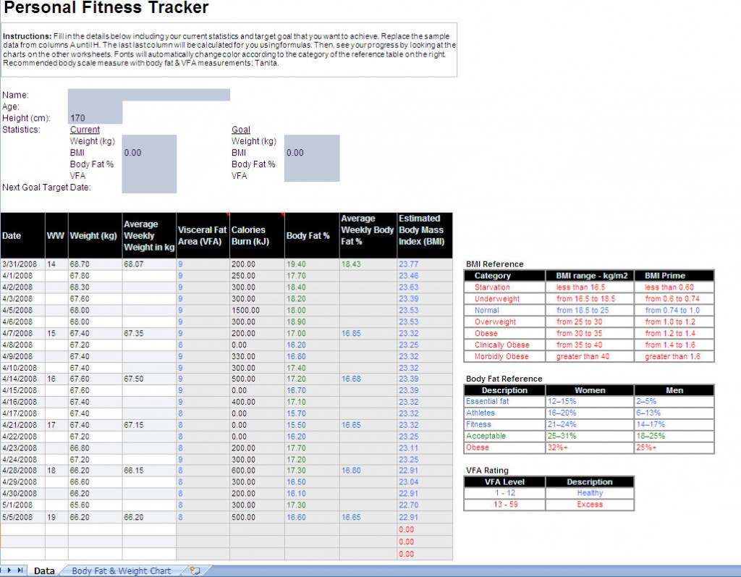Select the BMI cell 22.70

click(x=424, y=505)
